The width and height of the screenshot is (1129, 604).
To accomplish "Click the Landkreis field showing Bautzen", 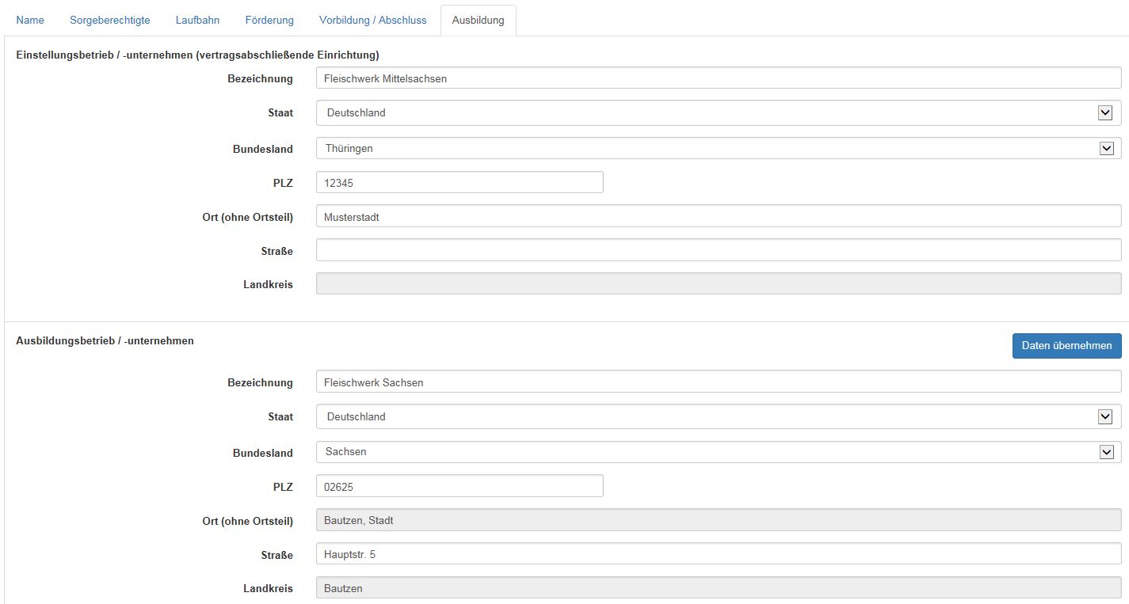I will pos(718,588).
